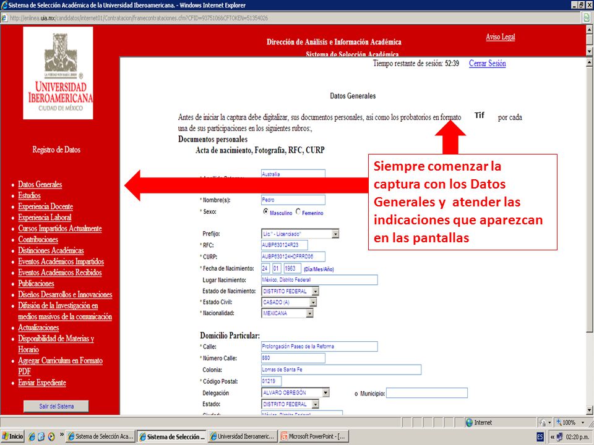The width and height of the screenshot is (594, 445).
Task: Open the Estudios section link
Action: [29, 195]
